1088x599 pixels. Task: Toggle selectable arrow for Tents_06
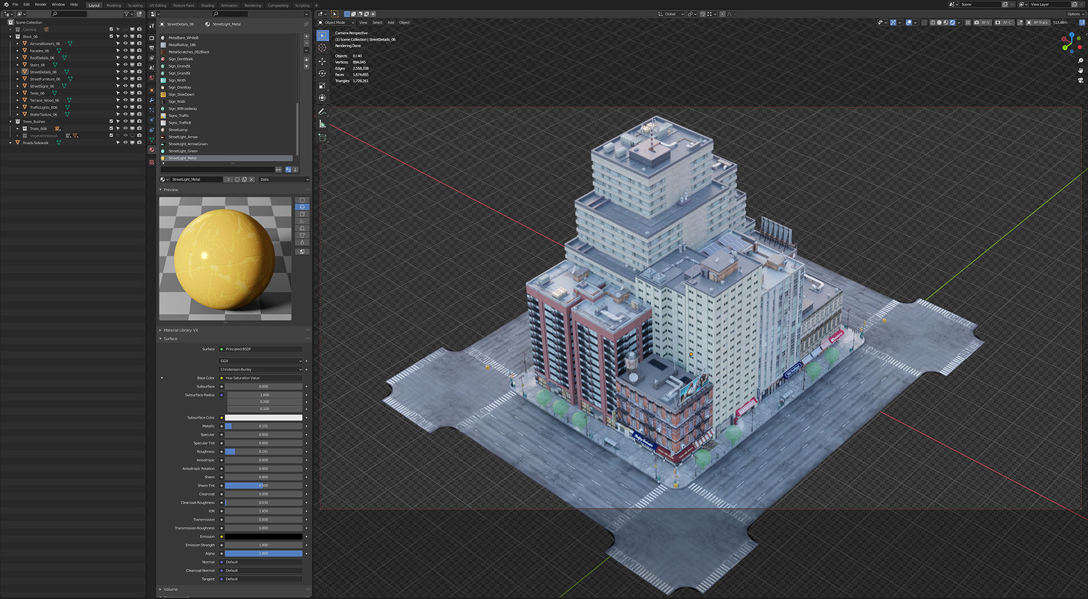point(118,93)
